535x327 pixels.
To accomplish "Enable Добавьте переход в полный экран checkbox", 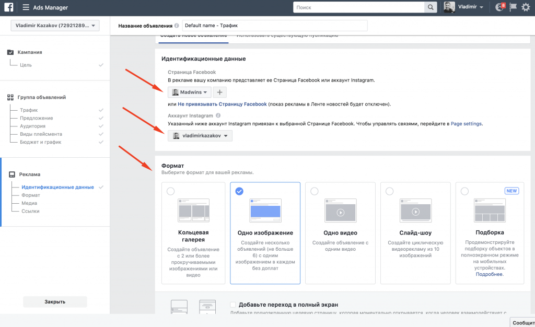I will 233,305.
